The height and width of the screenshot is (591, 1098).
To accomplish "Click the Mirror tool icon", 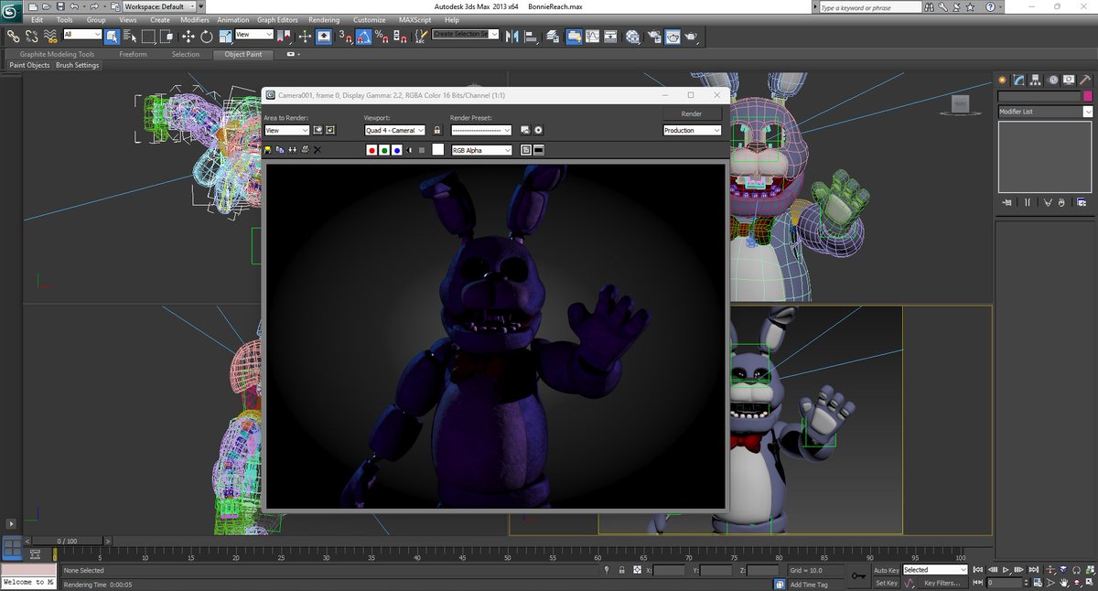I will 511,37.
